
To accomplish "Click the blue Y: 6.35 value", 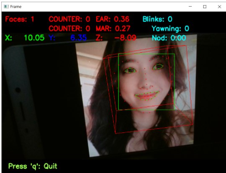I will click(68, 38).
